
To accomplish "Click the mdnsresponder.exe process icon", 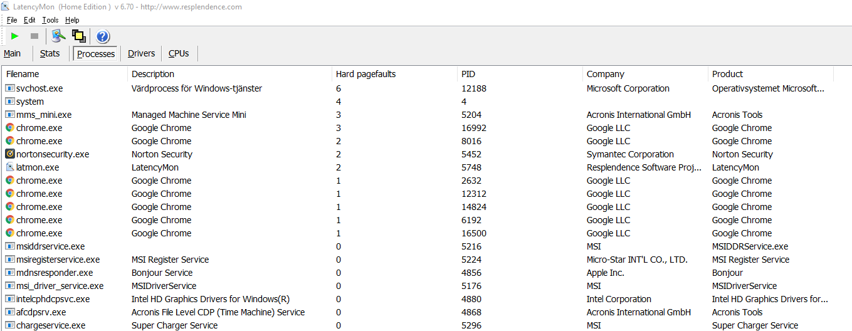I will [x=10, y=273].
